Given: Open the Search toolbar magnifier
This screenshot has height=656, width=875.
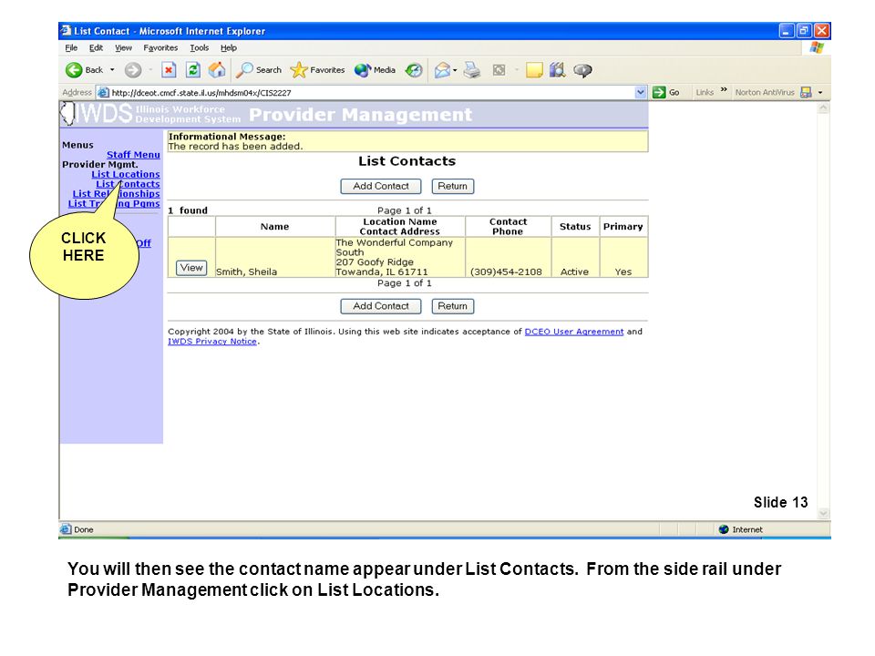Looking at the screenshot, I should click(244, 70).
